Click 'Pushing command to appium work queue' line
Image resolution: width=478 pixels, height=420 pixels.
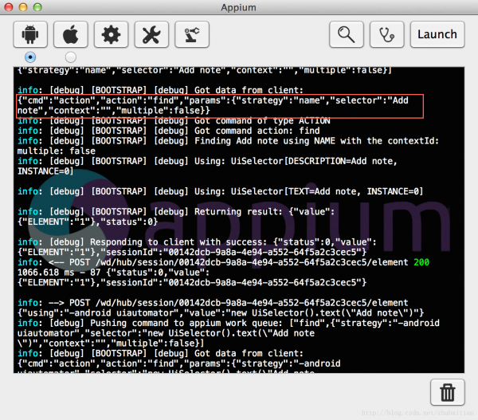(x=229, y=323)
